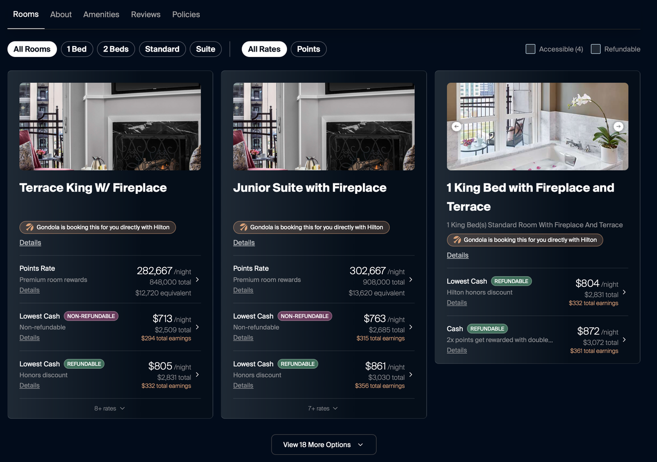The height and width of the screenshot is (462, 657).
Task: Click Gondola logo icon in Terrace King badge
Action: pyautogui.click(x=30, y=227)
